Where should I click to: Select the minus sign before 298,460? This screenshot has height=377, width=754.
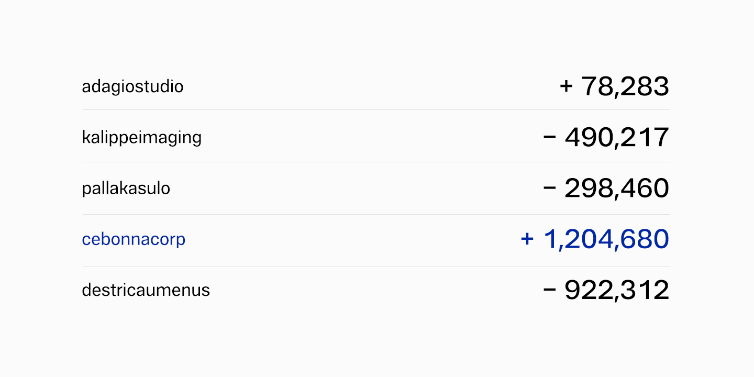[x=549, y=188]
